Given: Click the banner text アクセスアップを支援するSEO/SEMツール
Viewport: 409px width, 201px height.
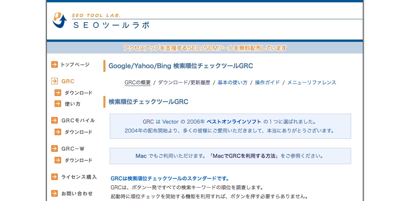Looking at the screenshot, I should pyautogui.click(x=205, y=48).
